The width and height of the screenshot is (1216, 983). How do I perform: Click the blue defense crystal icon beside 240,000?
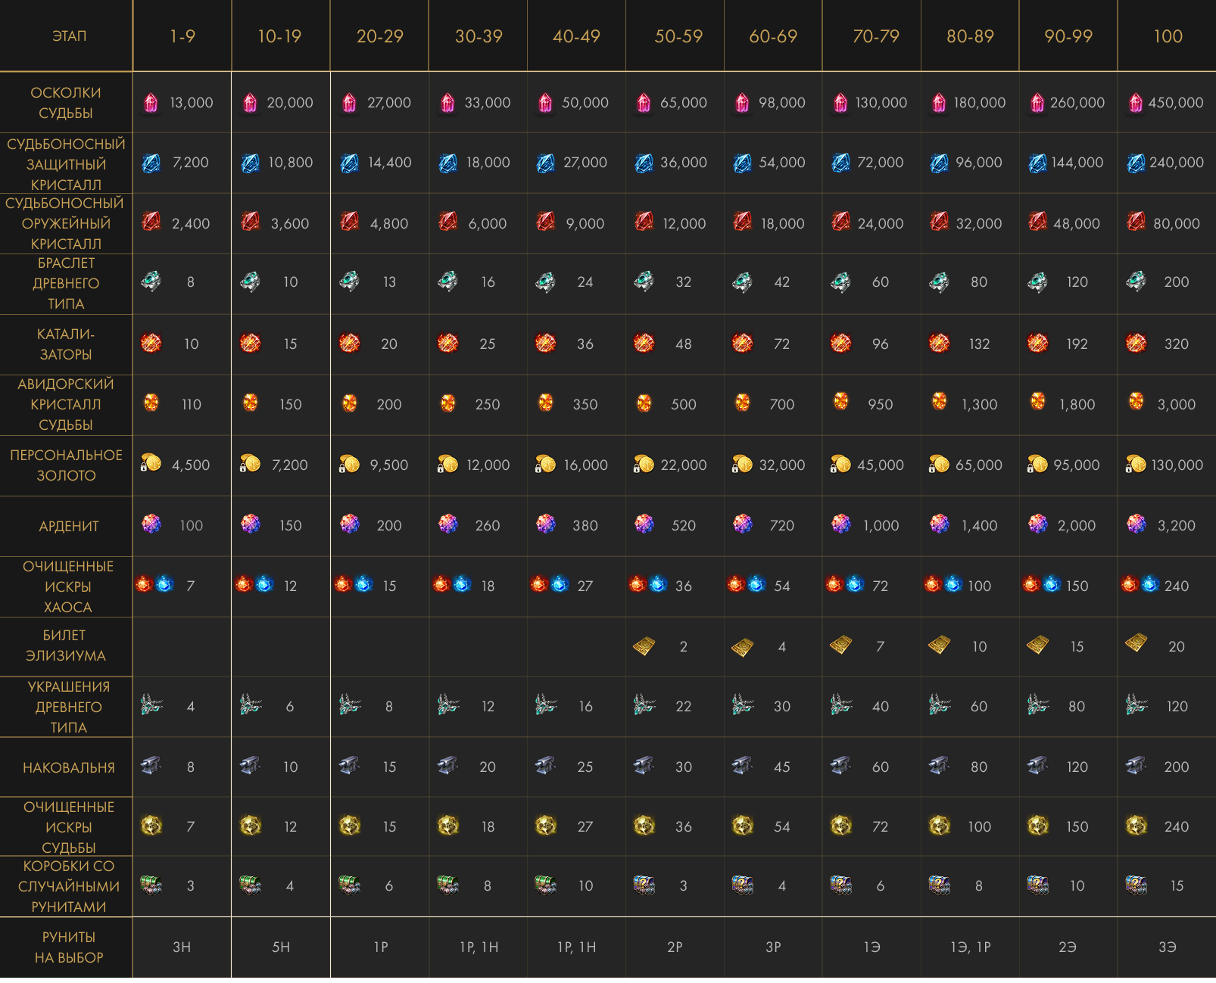tap(1136, 163)
